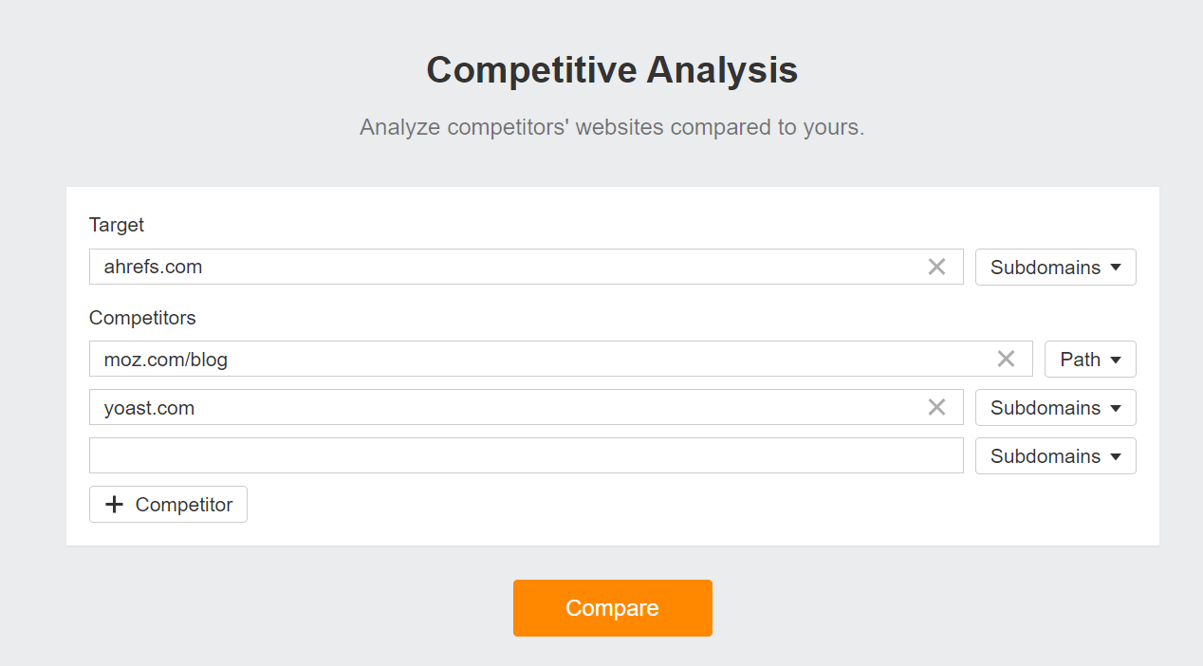Click the plus icon to add a competitor
This screenshot has width=1203, height=666.
[114, 504]
